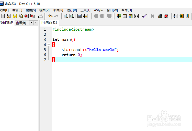Print the current document

(x=40, y=16)
